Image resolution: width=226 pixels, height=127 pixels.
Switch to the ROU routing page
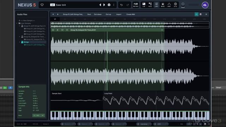pos(150,5)
